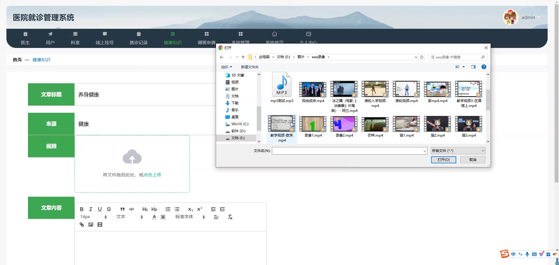Toggle the preview pane in the file dialog
This screenshot has height=265, width=559.
tap(473, 67)
